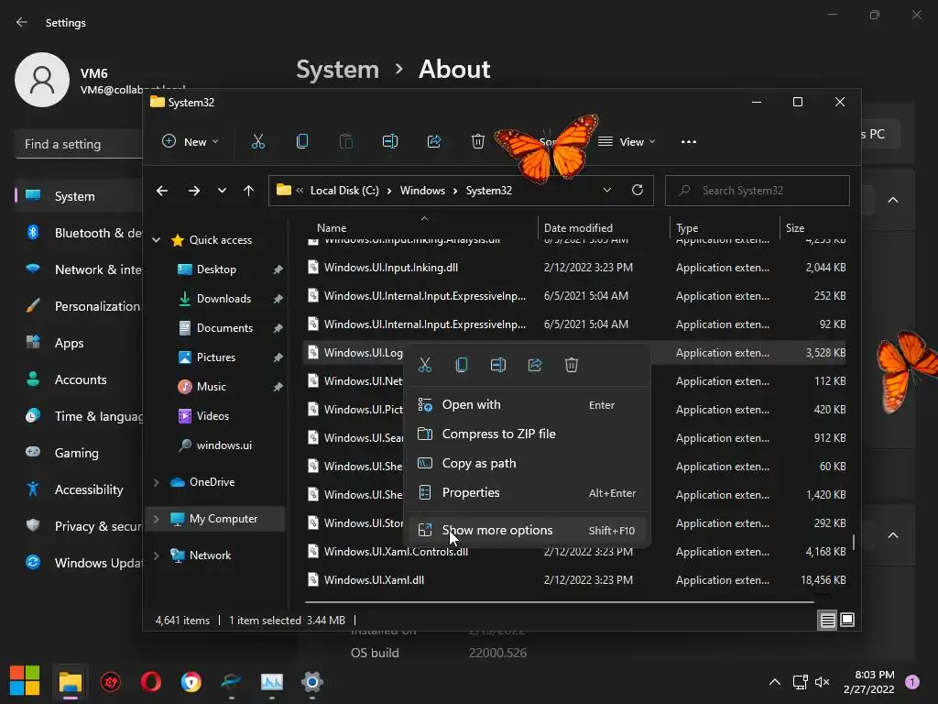Collapse the Quick access tree node

pyautogui.click(x=156, y=240)
